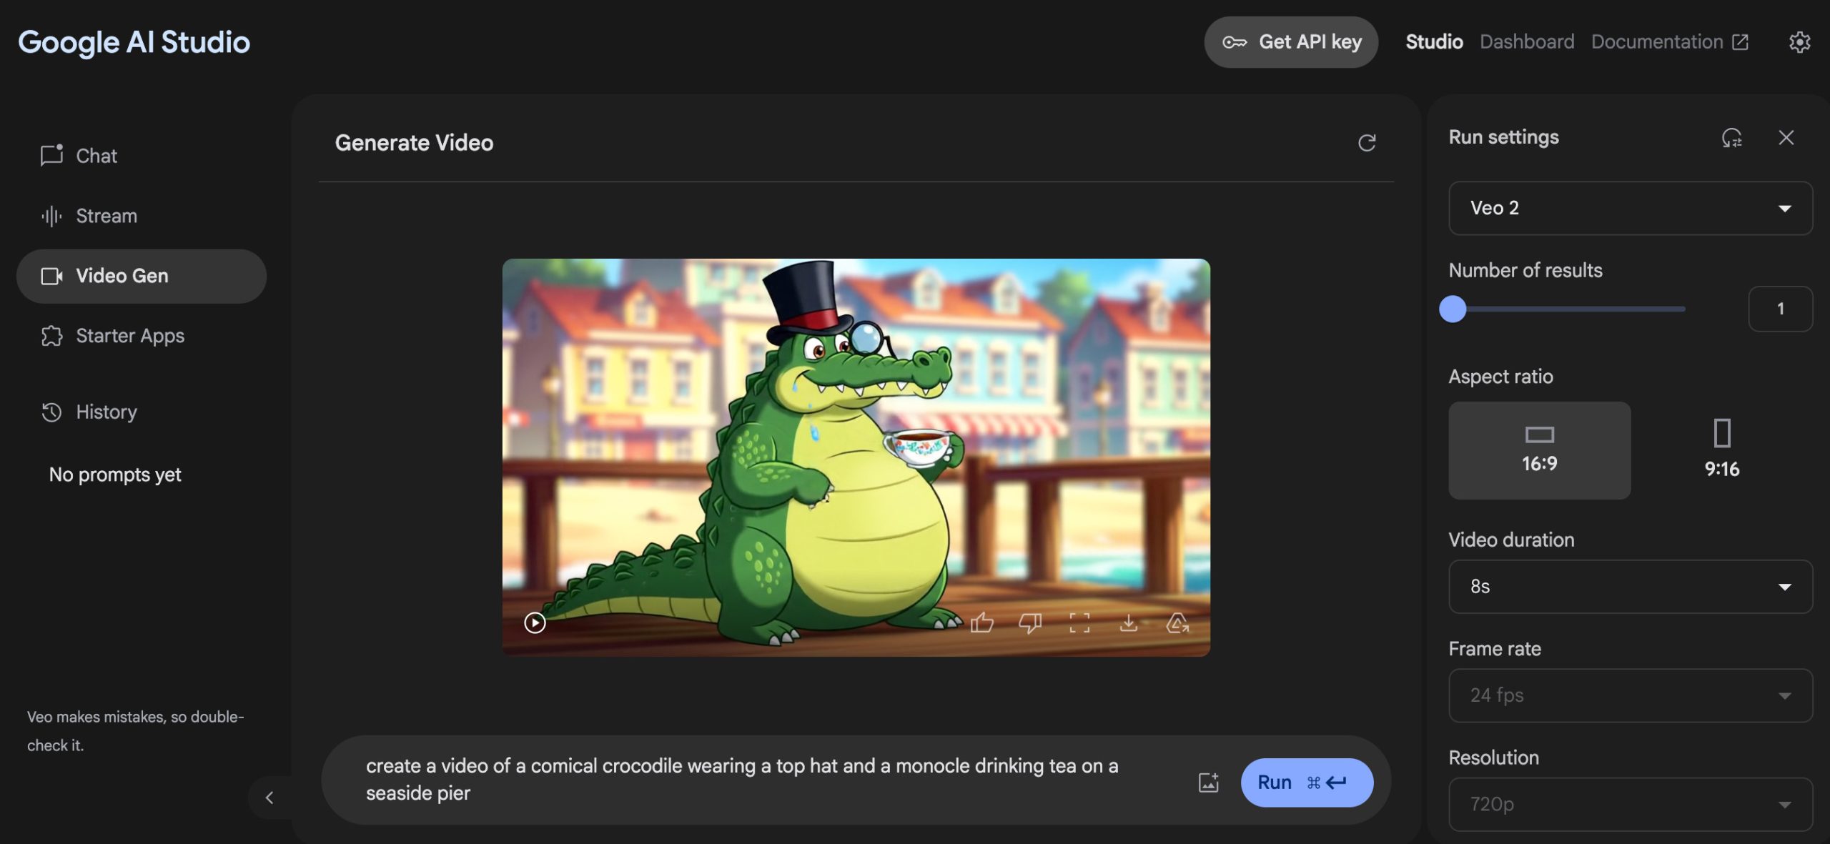1830x844 pixels.
Task: Click the add image icon in prompt
Action: tap(1208, 783)
